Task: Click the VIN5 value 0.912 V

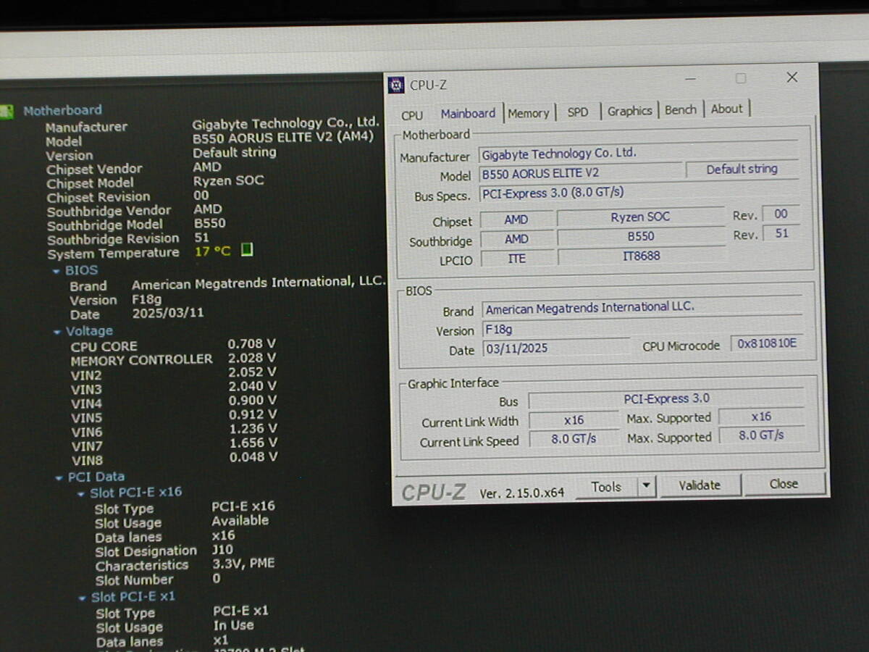Action: [253, 415]
